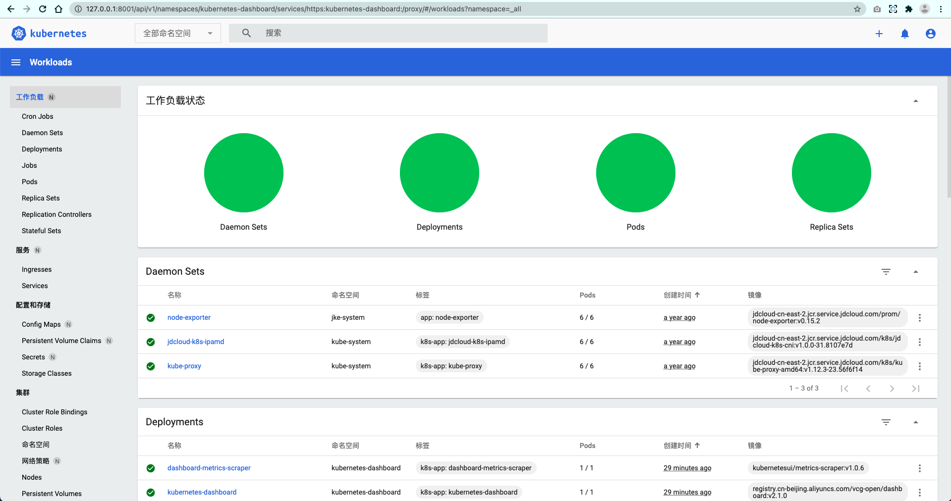Open kubernetes-dashboard deployment link

point(202,493)
